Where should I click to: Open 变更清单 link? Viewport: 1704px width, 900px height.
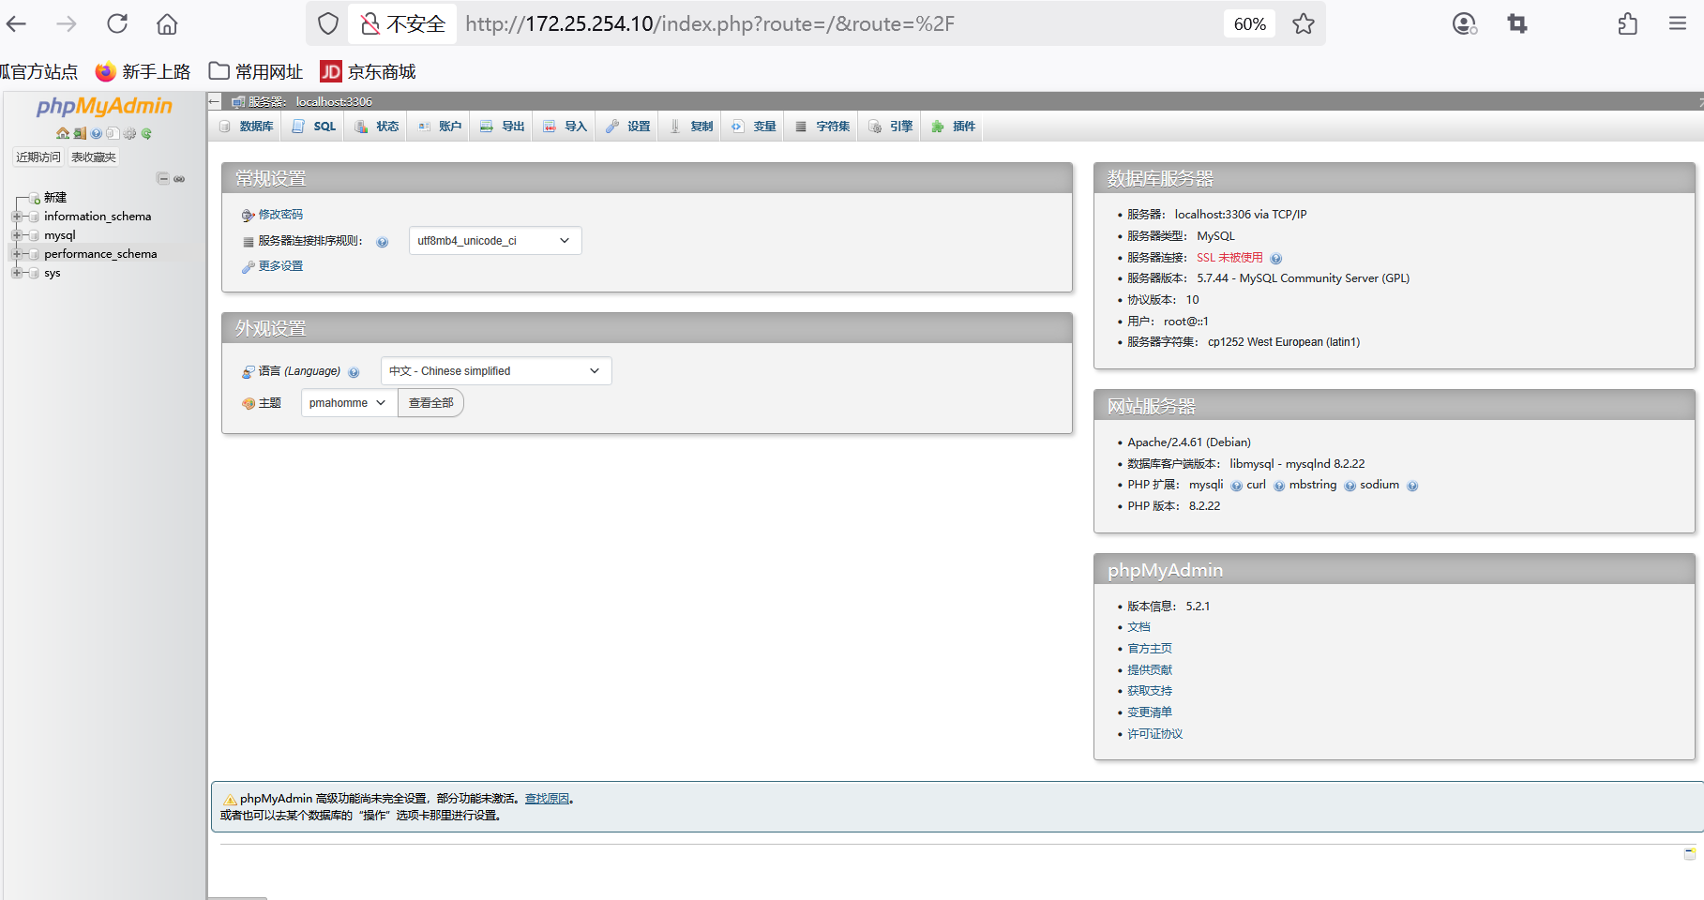coord(1150,712)
